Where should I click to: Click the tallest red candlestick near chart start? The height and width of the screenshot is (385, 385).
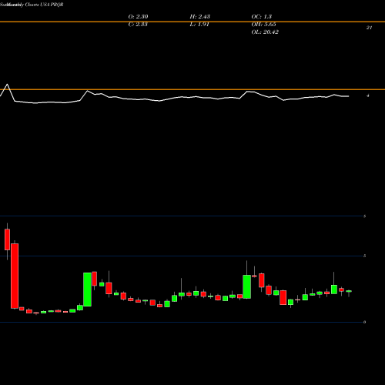pyautogui.click(x=15, y=276)
